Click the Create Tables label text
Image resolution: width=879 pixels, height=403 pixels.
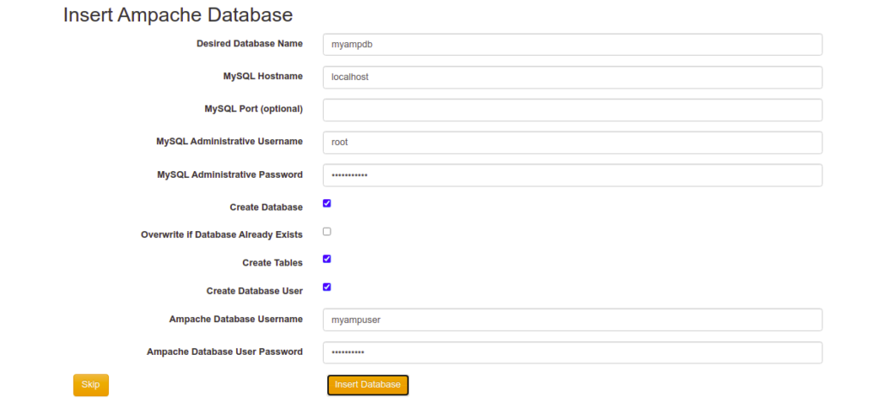pyautogui.click(x=272, y=263)
